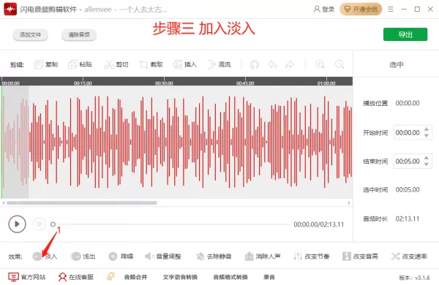Click the horizontal waveform scrollbar thumb
The image size is (439, 285).
[x=82, y=202]
